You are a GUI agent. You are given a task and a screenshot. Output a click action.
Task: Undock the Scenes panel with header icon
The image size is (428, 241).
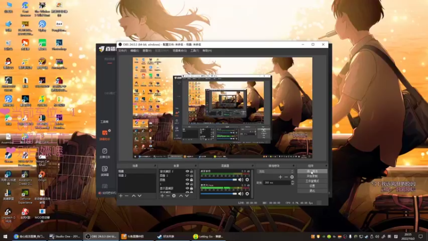click(155, 166)
